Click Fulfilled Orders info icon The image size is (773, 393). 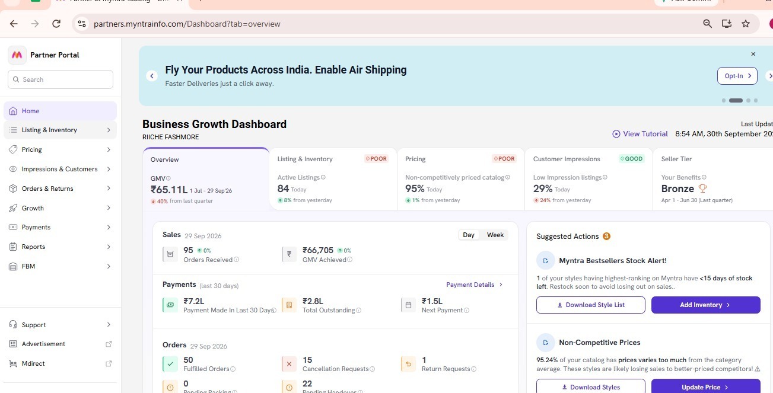pos(233,369)
